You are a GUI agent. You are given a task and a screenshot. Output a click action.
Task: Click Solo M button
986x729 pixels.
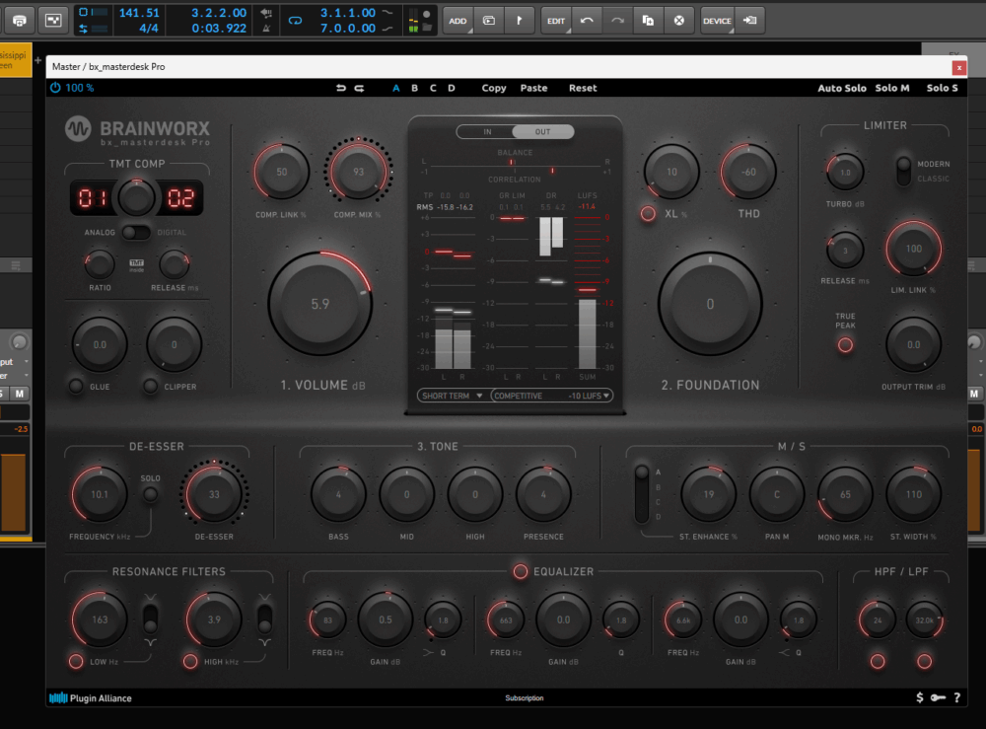(x=891, y=88)
